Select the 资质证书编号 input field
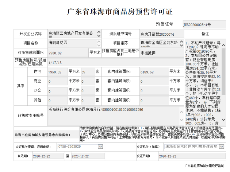Image resolution: width=230 pixels, height=172 pixels. [x=161, y=34]
